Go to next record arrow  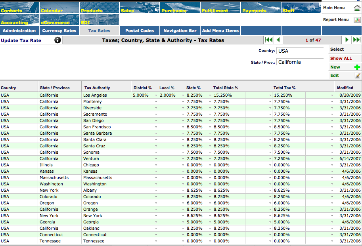tap(347, 40)
